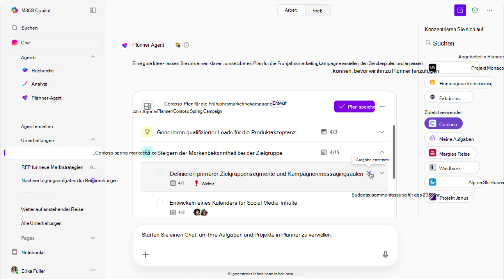Open plan card more options ellipsis

point(382,107)
